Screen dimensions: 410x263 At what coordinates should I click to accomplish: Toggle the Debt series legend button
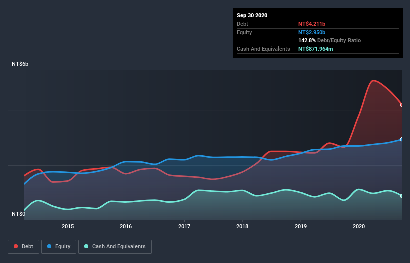[24, 247]
